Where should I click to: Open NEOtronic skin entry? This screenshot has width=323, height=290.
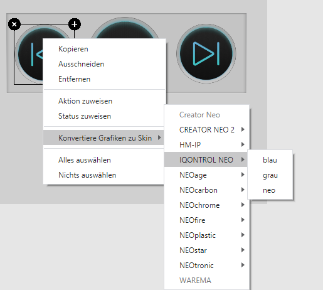pos(207,266)
